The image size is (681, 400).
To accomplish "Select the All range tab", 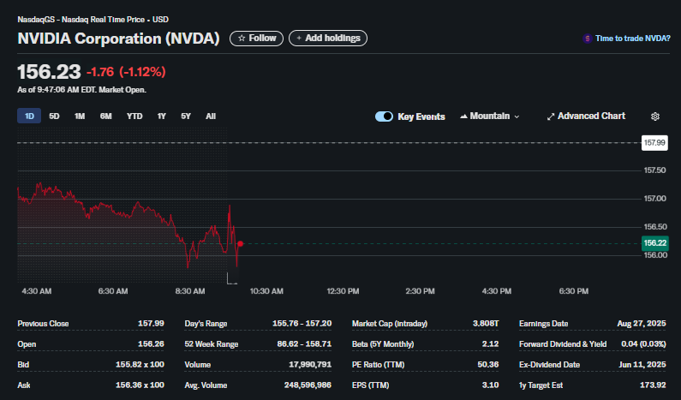I will pos(211,116).
